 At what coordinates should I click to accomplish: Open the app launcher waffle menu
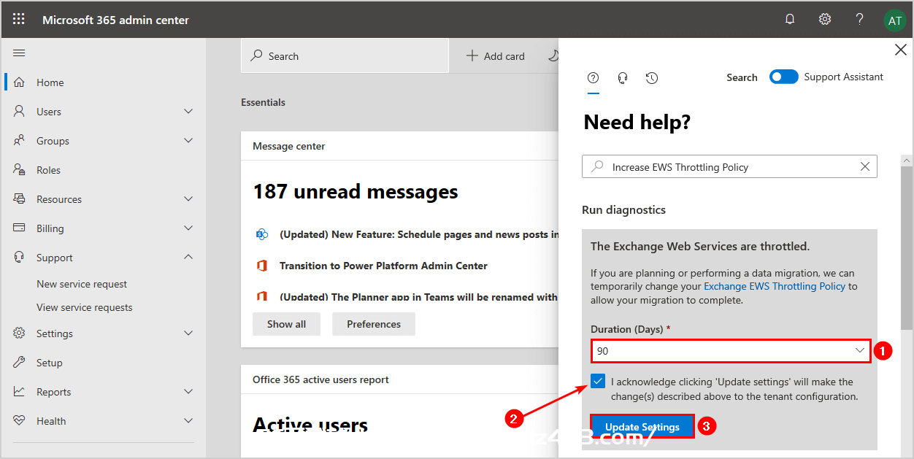tap(19, 20)
